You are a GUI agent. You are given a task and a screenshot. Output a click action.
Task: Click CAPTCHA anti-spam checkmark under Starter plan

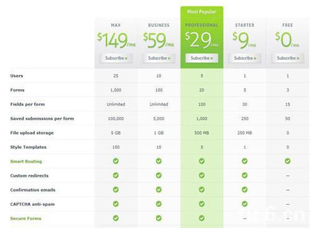point(244,204)
